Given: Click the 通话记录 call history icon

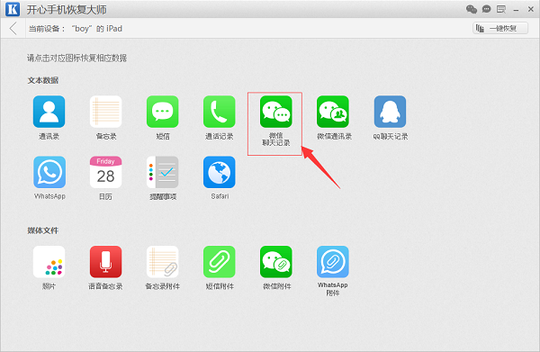Looking at the screenshot, I should (x=220, y=112).
